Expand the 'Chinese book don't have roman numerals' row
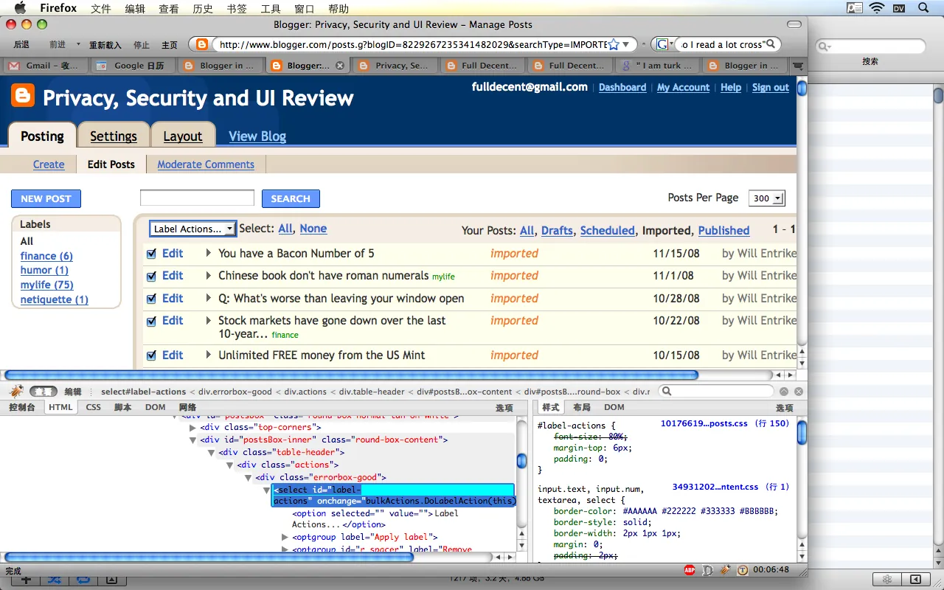The image size is (944, 590). click(x=209, y=276)
